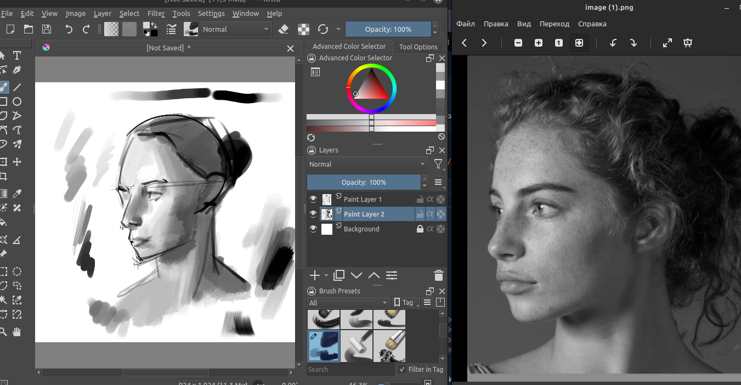Open the Filter menu in Krita
This screenshot has height=385, width=741.
(x=156, y=13)
